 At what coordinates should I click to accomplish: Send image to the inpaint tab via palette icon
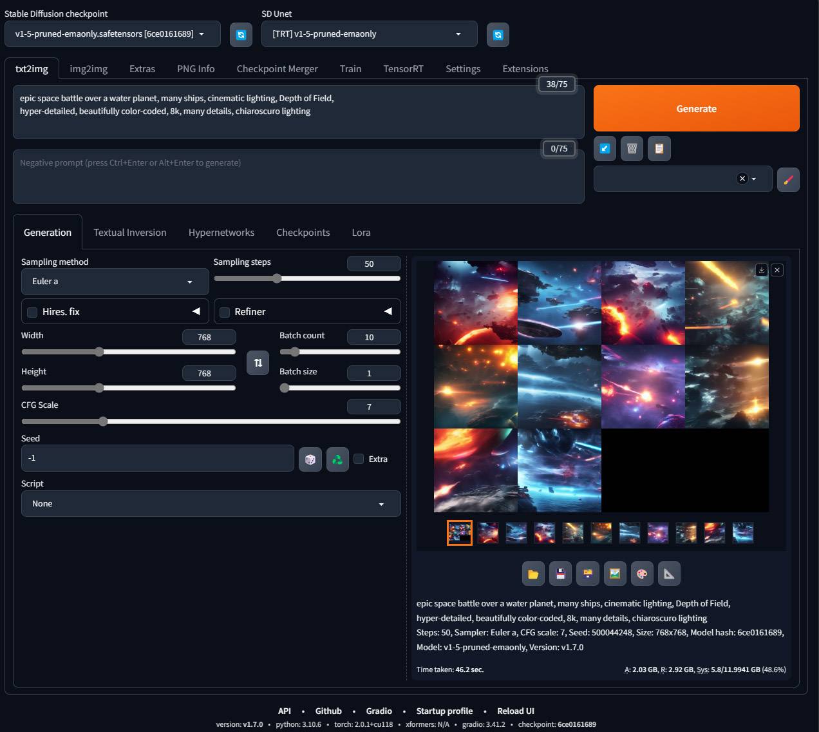(642, 573)
